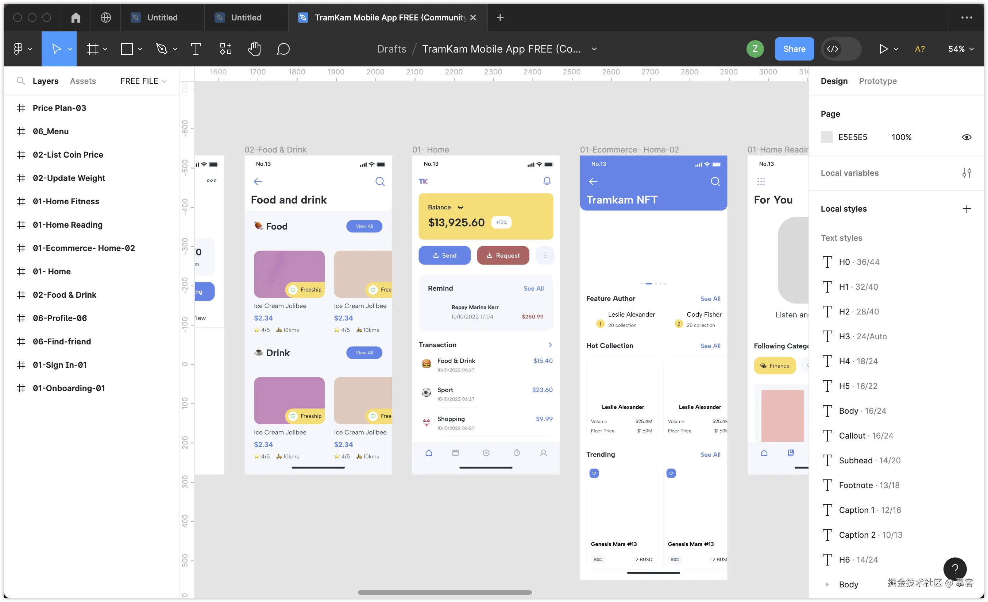Toggle page background color visibility

966,137
